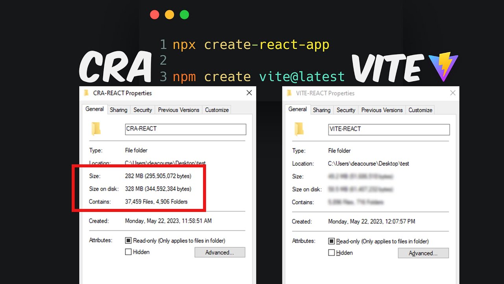Open Advanced attributes in VITE-REACT window
The width and height of the screenshot is (504, 284).
click(x=423, y=253)
